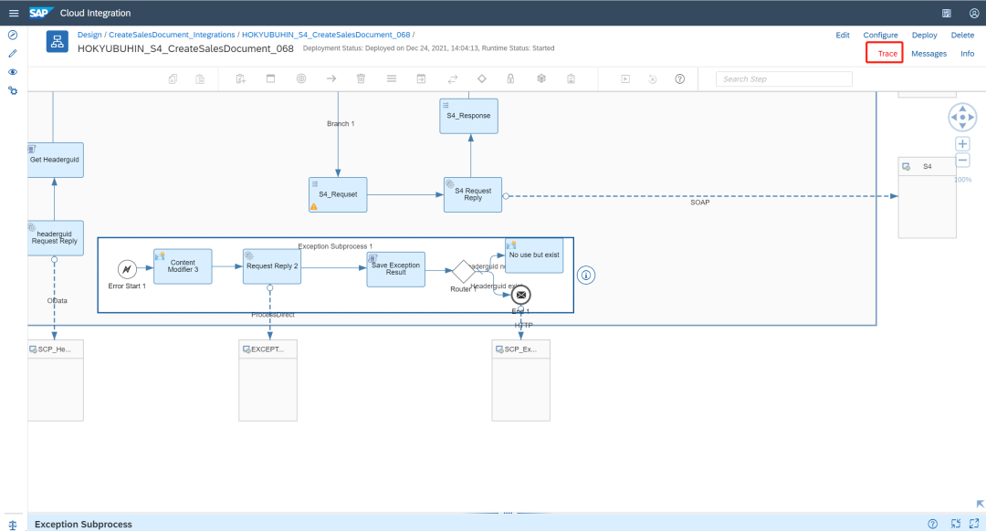
Task: Click the navigator center reset dot
Action: point(962,118)
